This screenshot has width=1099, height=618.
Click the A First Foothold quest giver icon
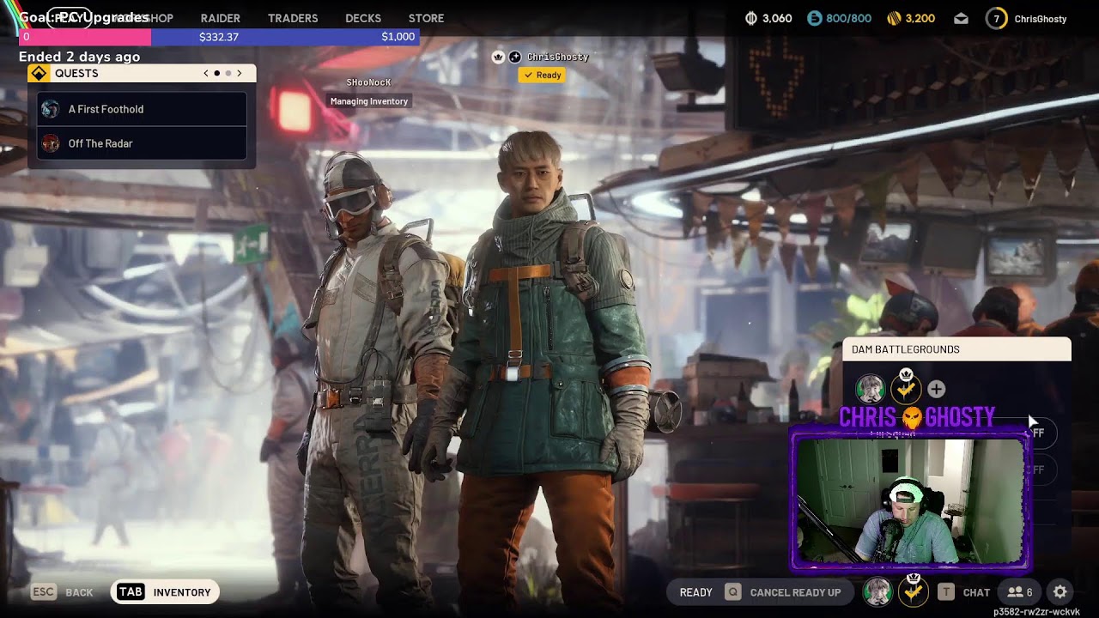point(51,109)
